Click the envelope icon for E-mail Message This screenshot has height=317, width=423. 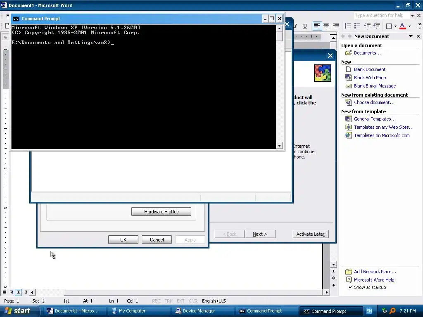[x=349, y=86]
